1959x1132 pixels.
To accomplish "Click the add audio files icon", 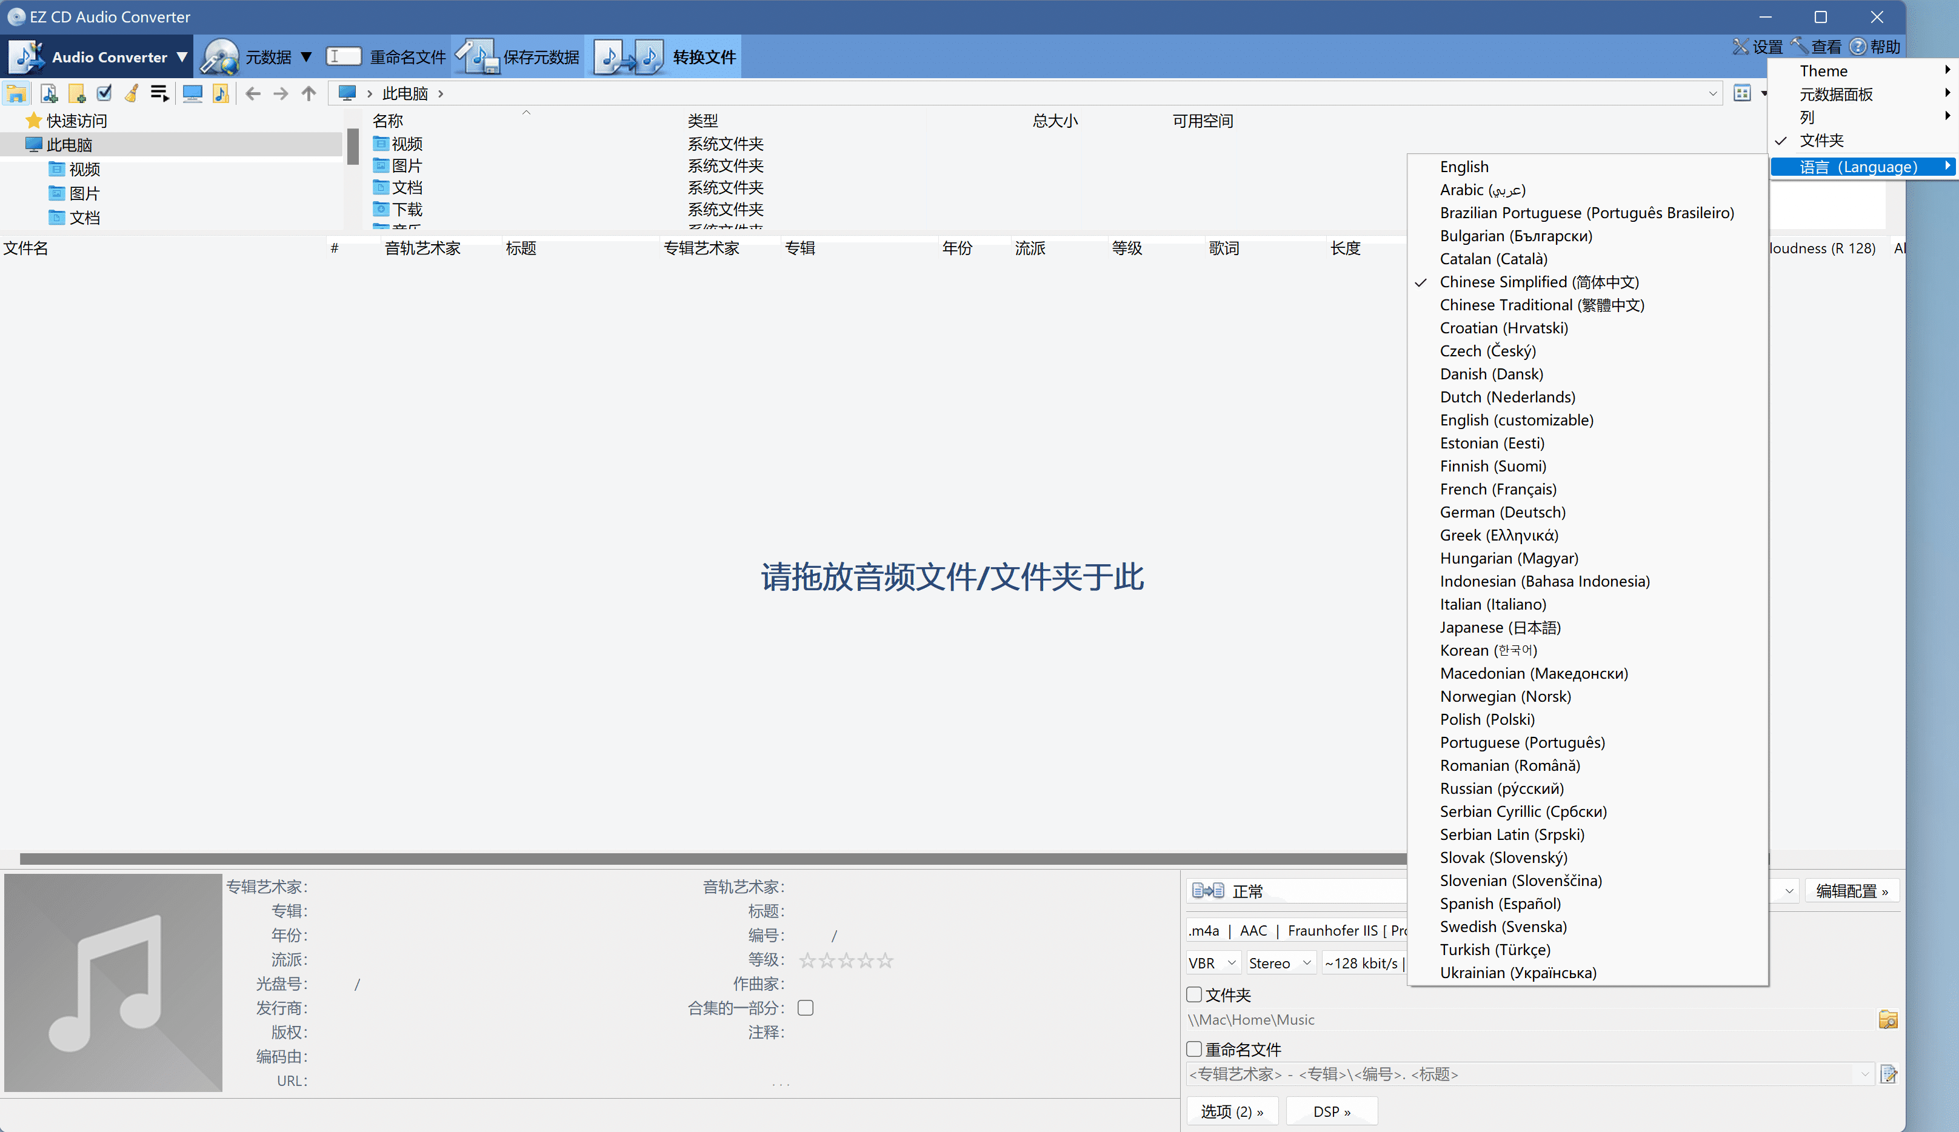I will click(x=49, y=94).
